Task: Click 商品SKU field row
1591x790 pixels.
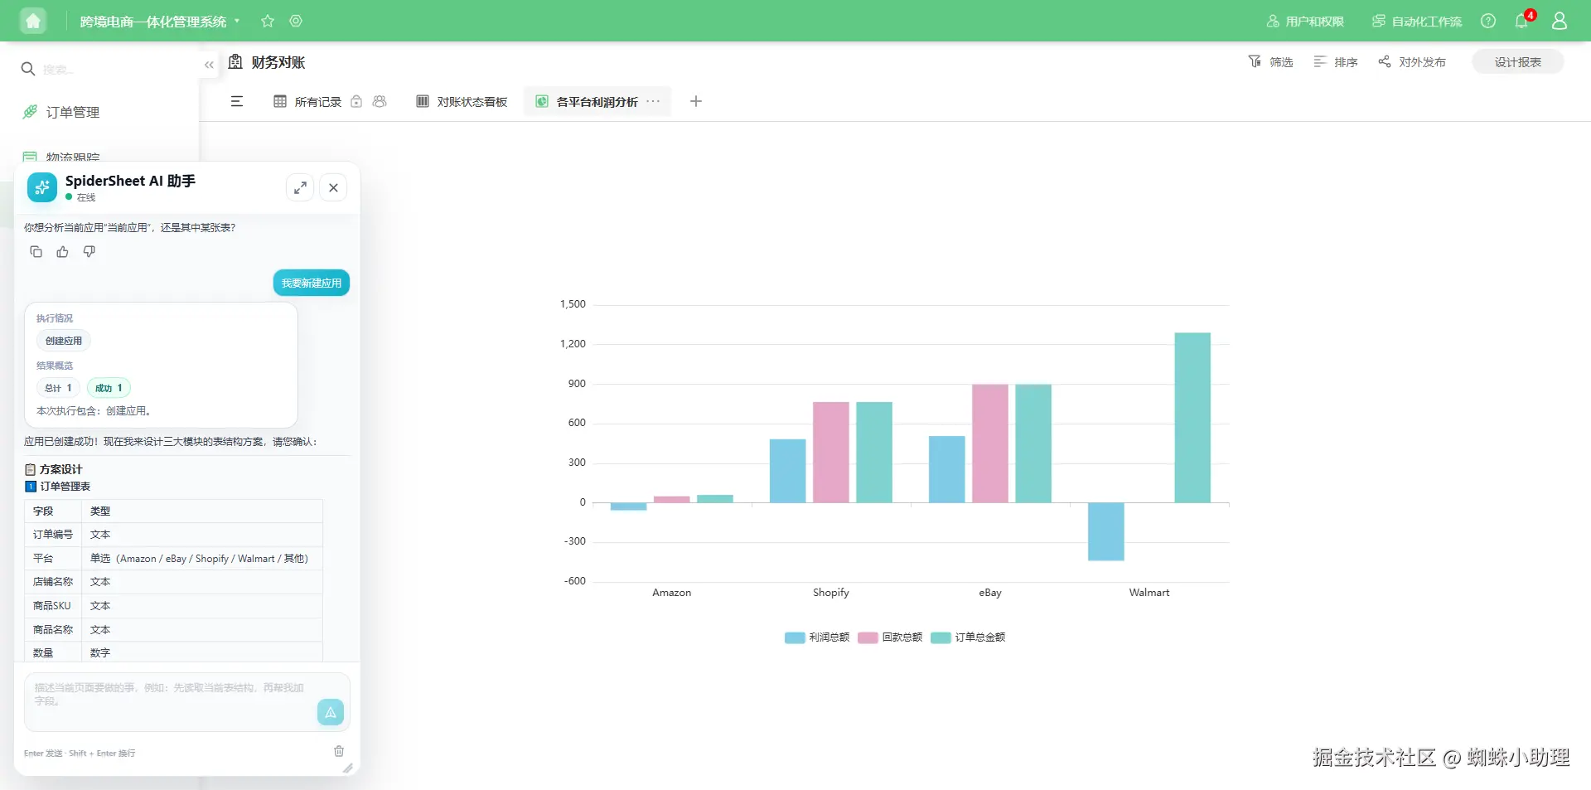Action: click(x=173, y=606)
